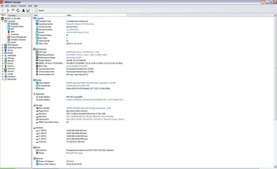277x169 pixels.
Task: Expand the Multimedia tree node
Action: click(2, 55)
